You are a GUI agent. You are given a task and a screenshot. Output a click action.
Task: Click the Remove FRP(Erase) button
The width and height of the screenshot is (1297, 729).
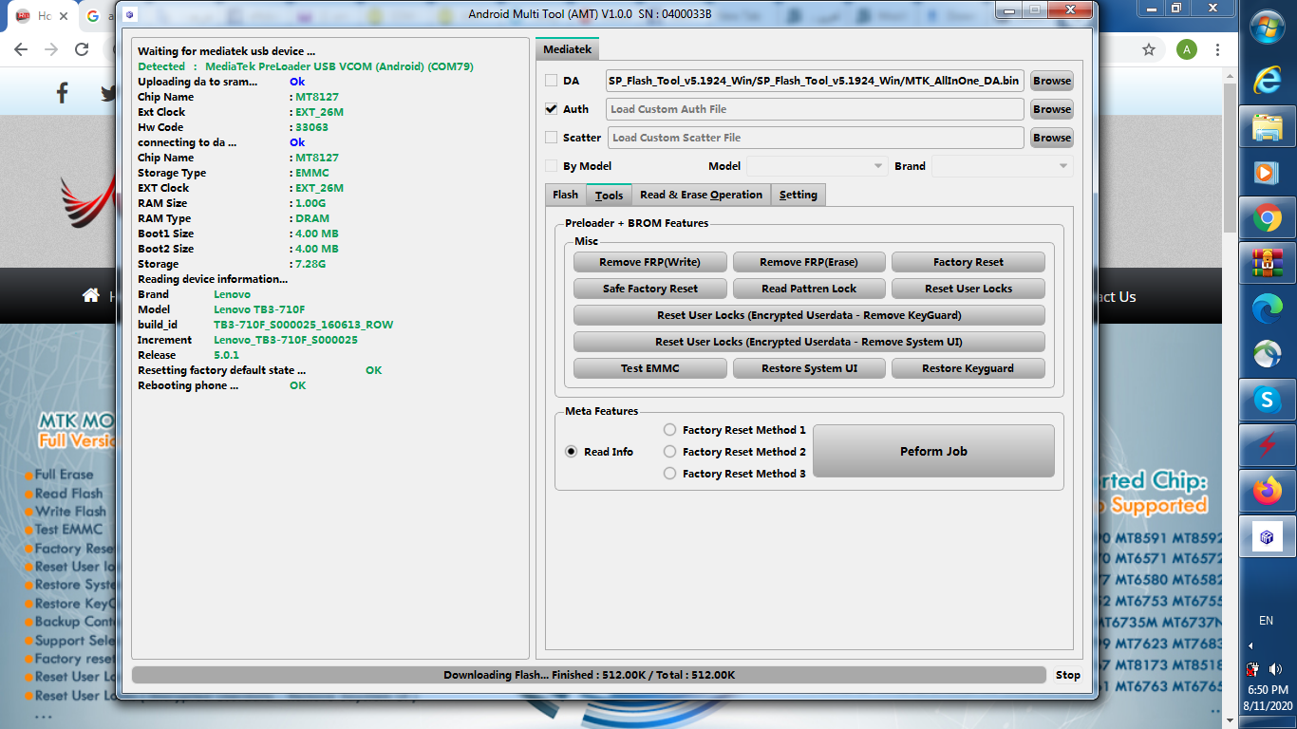[x=809, y=262]
